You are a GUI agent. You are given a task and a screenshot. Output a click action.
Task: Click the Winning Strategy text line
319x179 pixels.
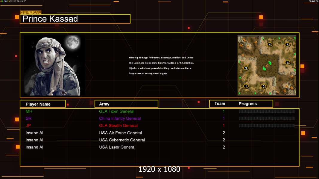tap(161, 58)
